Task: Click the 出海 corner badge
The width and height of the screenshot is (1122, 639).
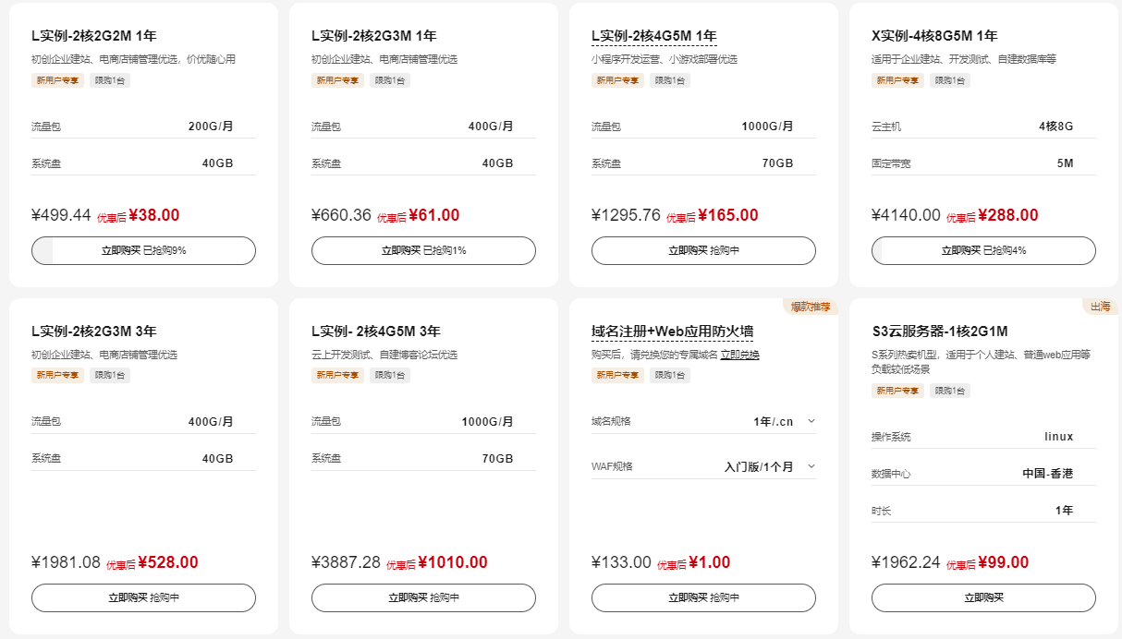Action: (1100, 307)
